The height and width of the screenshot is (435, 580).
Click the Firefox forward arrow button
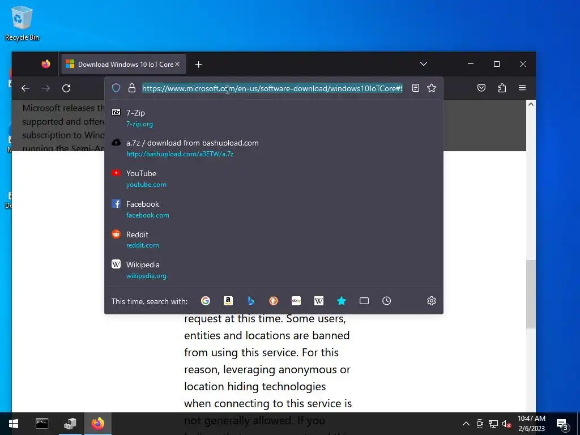(x=46, y=88)
